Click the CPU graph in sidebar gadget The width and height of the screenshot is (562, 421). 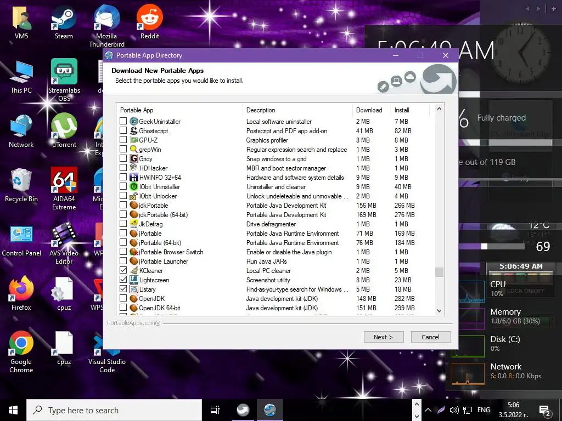click(468, 291)
